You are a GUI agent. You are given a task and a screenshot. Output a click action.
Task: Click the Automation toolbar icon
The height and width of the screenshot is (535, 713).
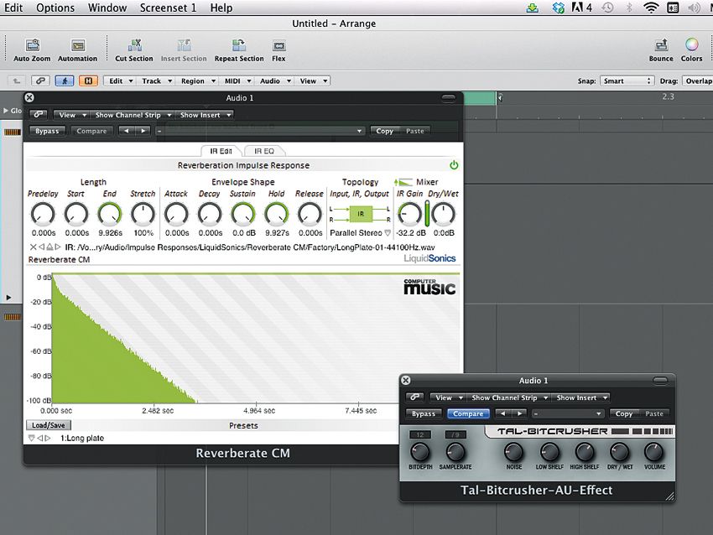(76, 50)
